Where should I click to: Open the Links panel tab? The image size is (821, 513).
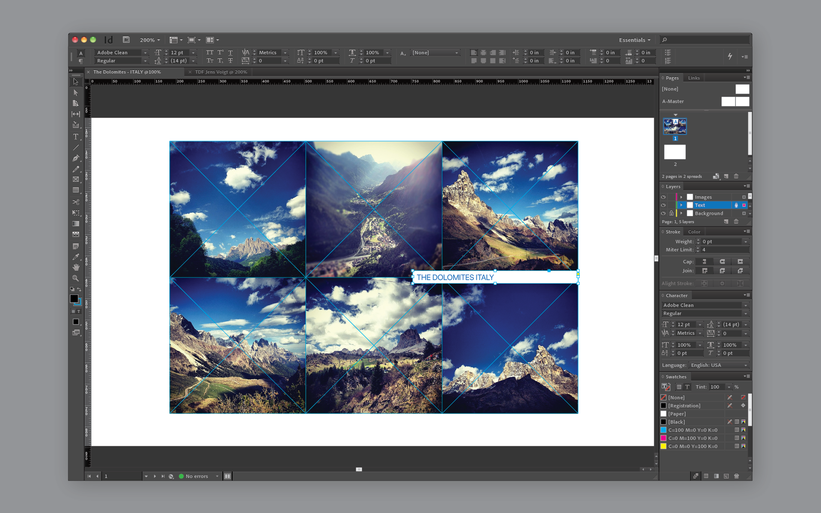(694, 78)
